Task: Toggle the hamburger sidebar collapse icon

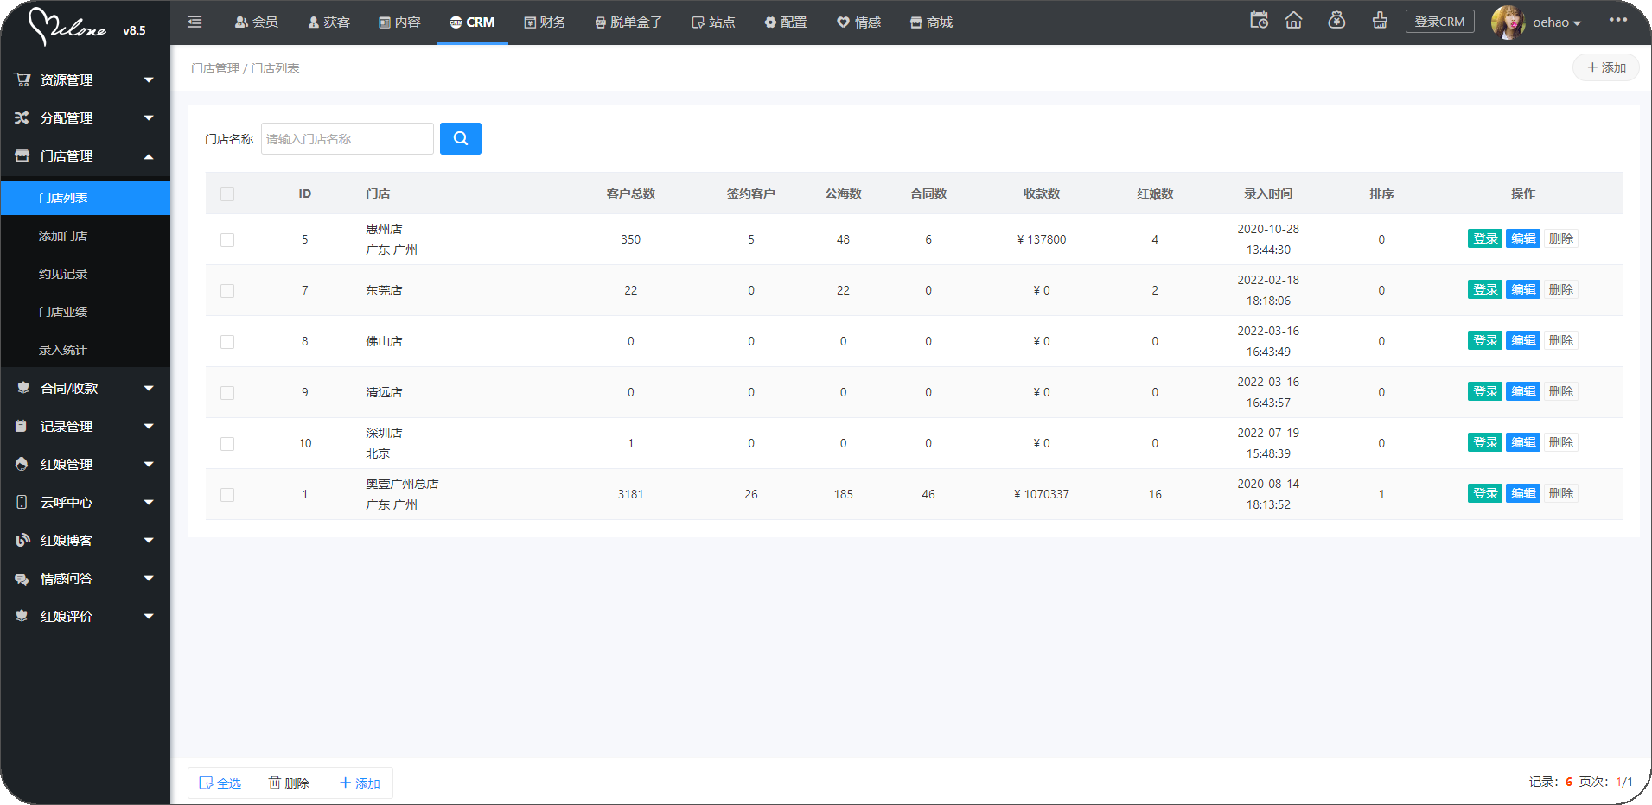Action: tap(195, 22)
